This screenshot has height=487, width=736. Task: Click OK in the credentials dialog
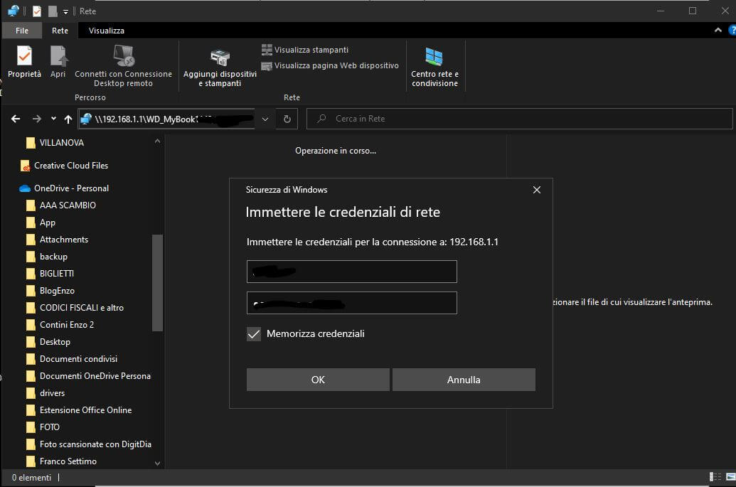pos(318,380)
